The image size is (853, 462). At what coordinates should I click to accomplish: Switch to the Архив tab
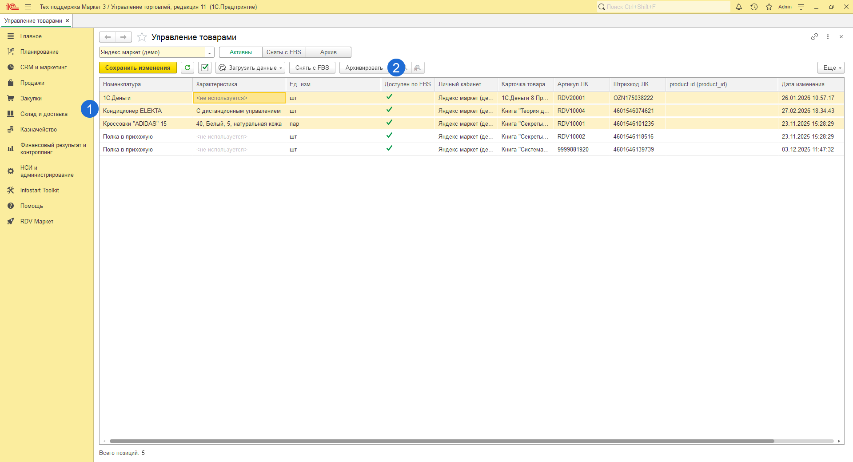[x=328, y=52]
